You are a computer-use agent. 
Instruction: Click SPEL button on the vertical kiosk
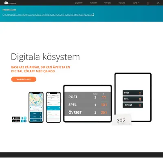(133, 99)
